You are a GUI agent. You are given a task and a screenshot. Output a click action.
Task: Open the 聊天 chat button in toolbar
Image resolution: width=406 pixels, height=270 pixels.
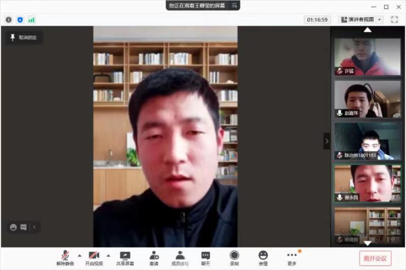[x=206, y=258]
